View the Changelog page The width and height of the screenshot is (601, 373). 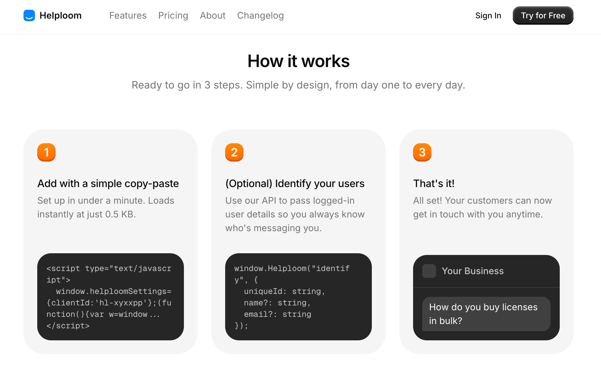[260, 15]
